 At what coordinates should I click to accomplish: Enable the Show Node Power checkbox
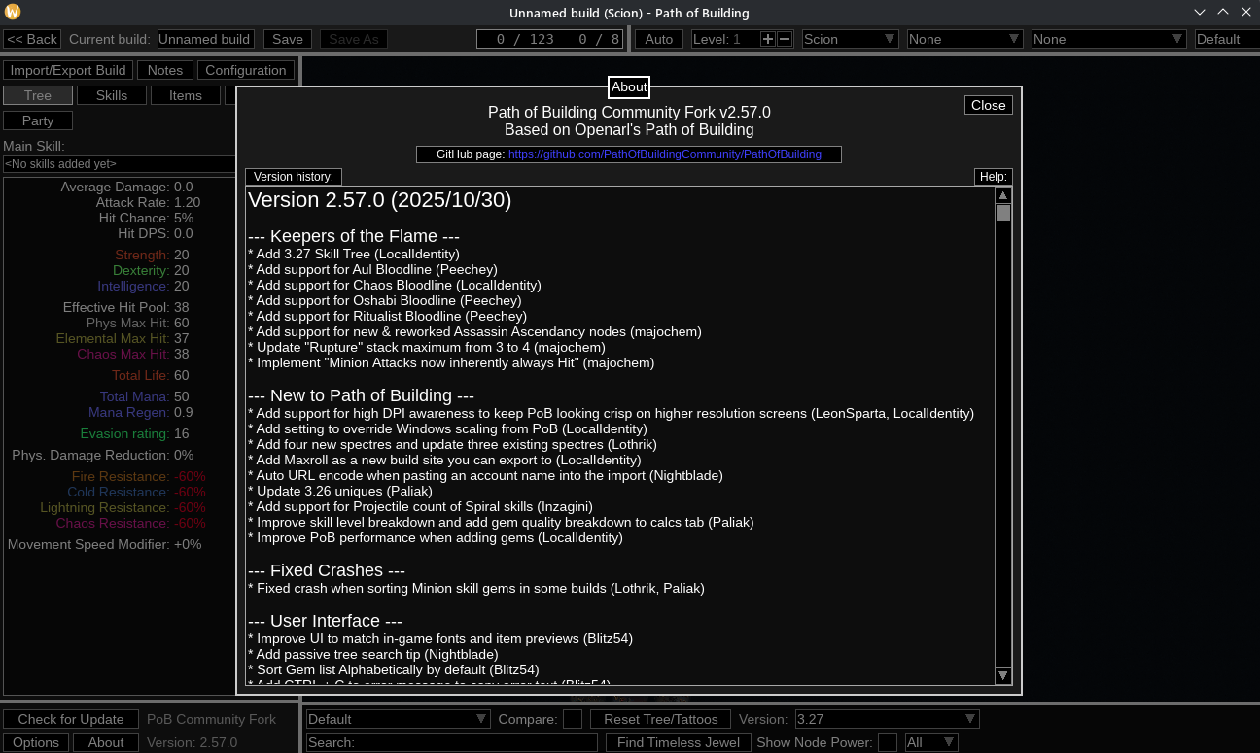click(888, 742)
